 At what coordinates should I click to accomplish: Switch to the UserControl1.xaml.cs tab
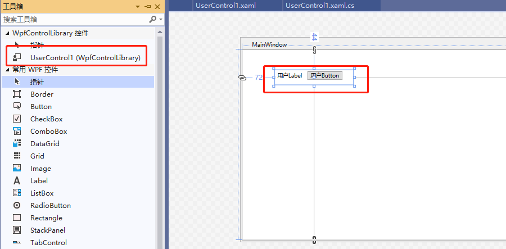click(x=320, y=6)
